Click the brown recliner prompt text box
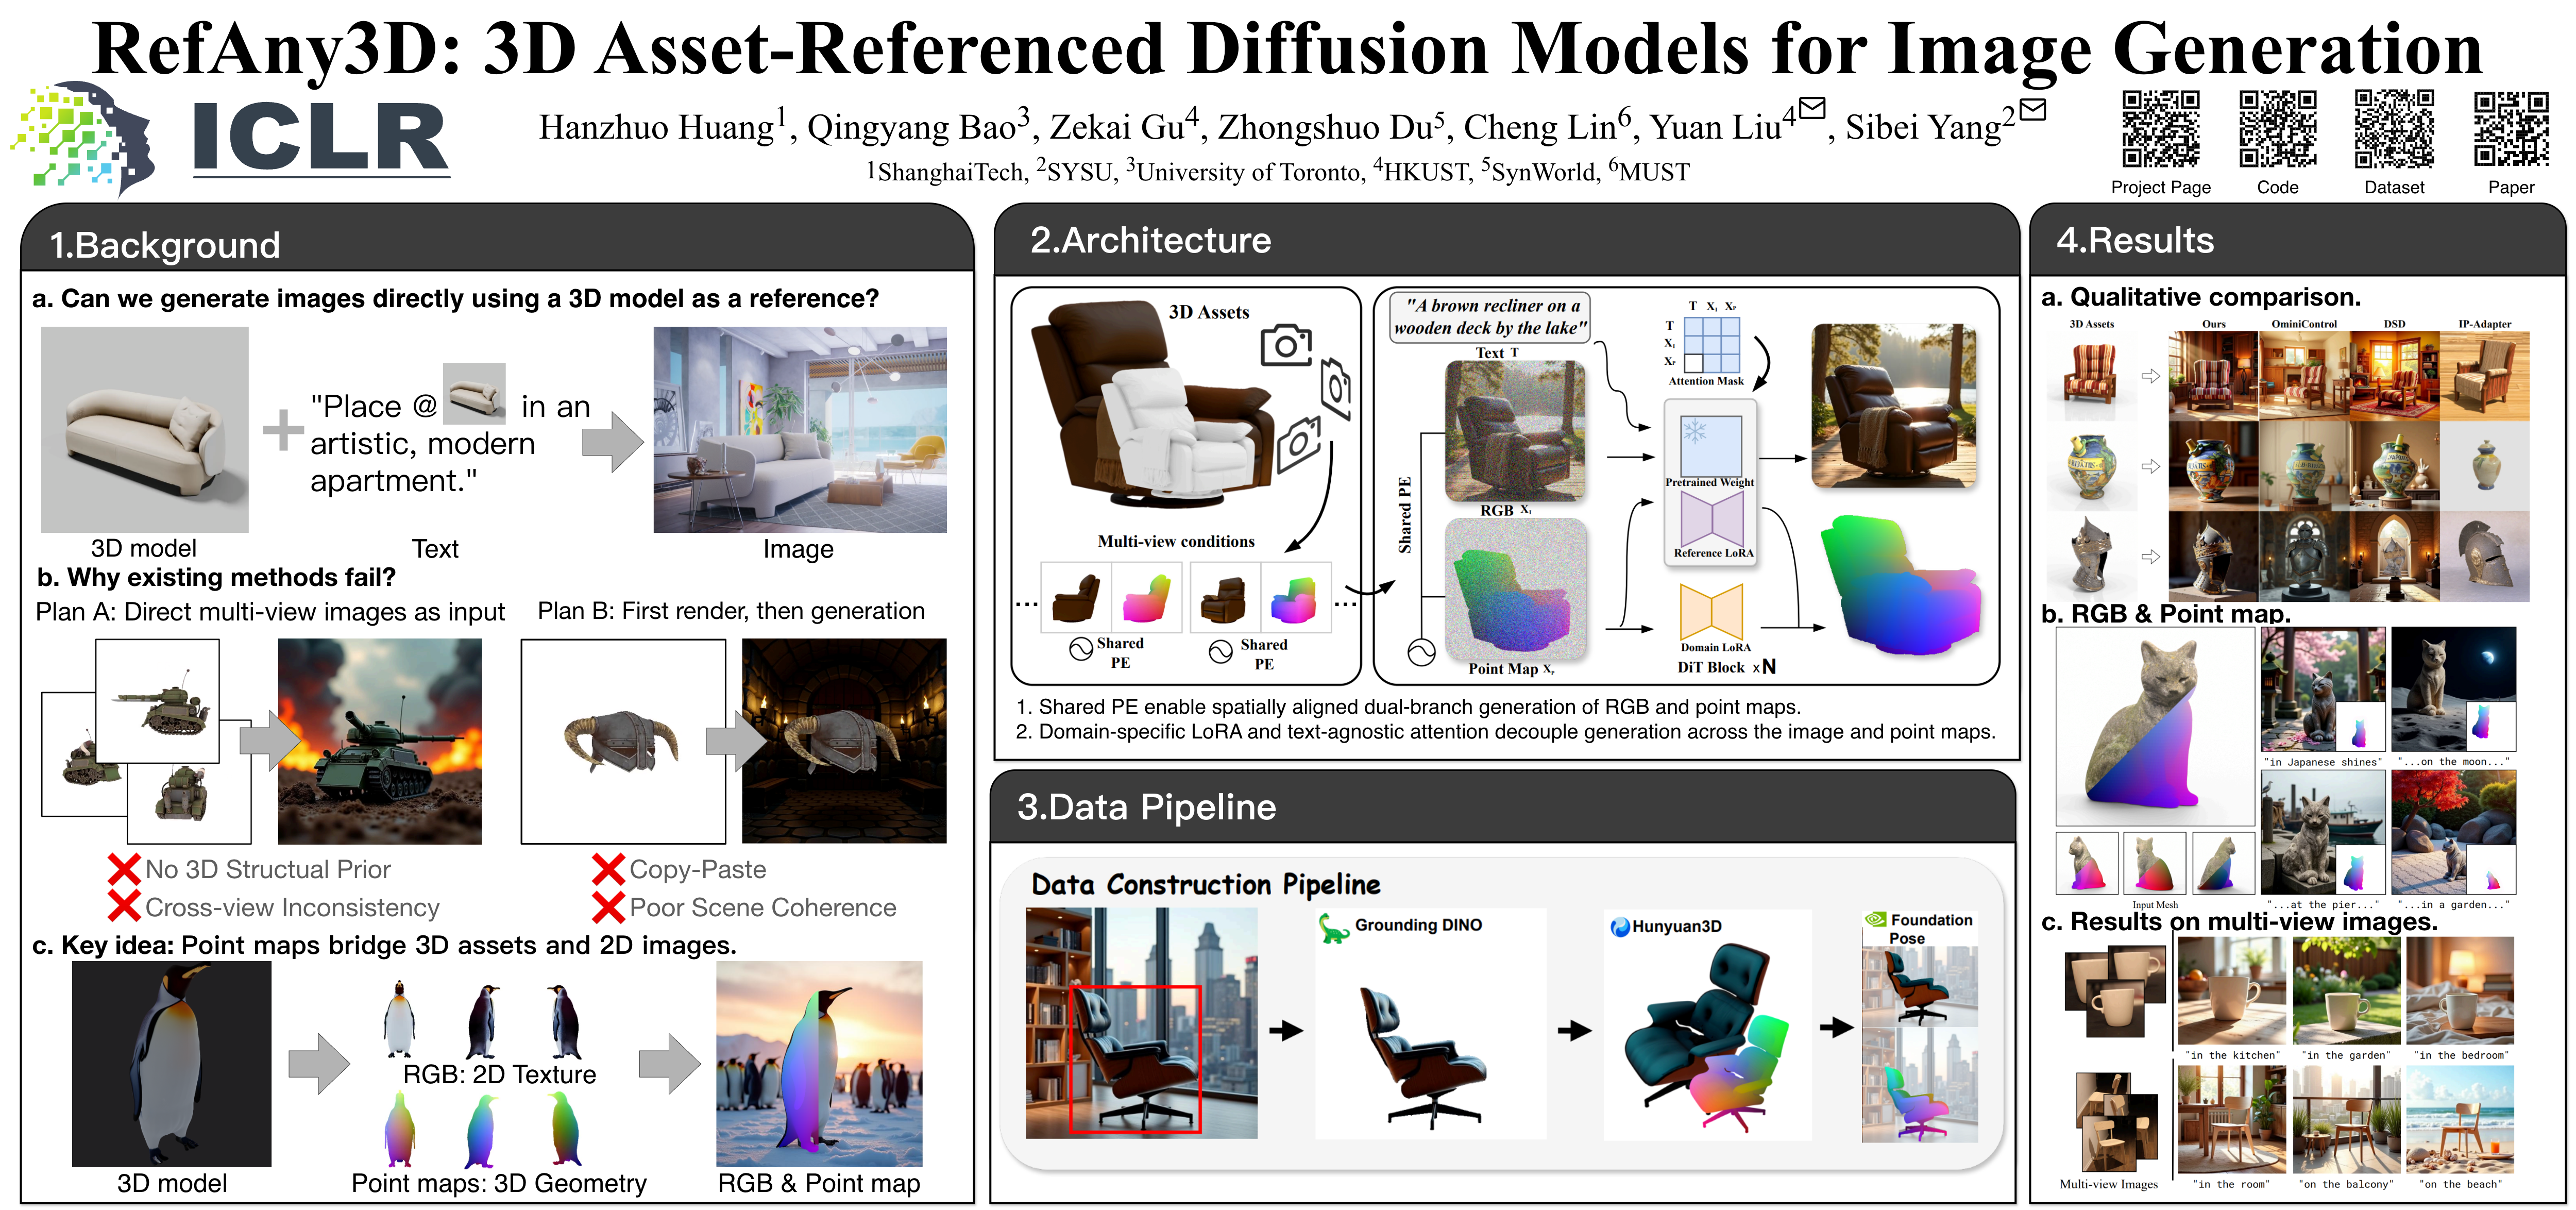Screen dimensions: 2576x1210 (x=1491, y=317)
